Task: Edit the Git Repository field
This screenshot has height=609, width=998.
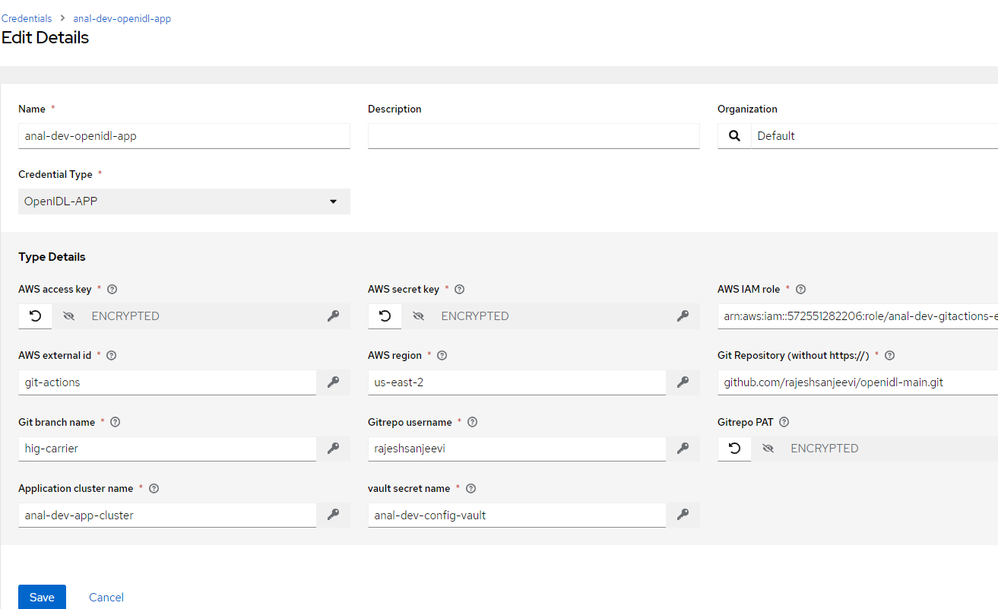Action: [857, 382]
